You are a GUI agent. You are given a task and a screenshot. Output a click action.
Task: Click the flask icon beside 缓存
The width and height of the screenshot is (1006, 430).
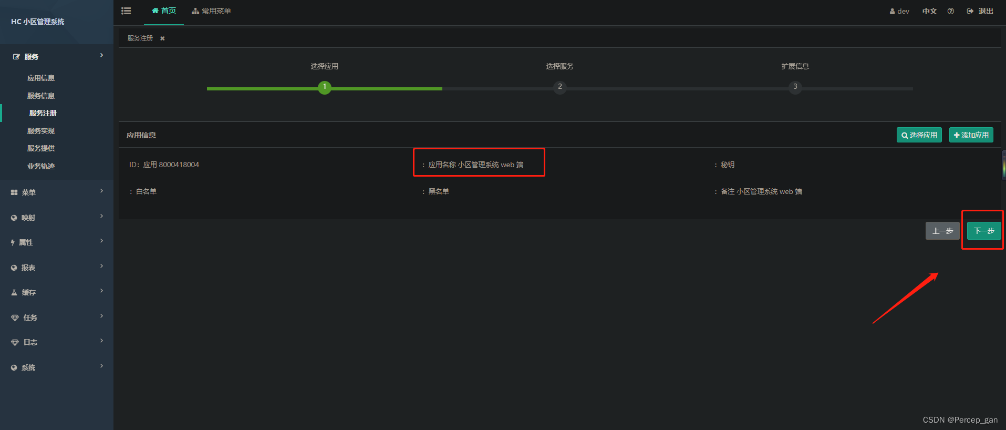(x=14, y=292)
